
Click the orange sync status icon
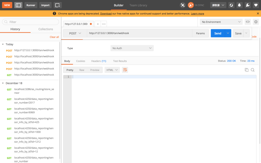click(191, 5)
